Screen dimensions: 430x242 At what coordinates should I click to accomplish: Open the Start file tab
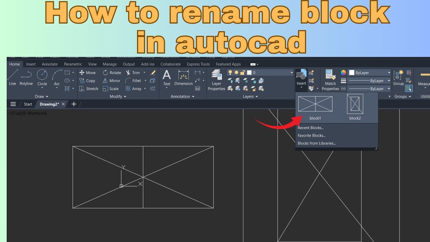(x=28, y=104)
